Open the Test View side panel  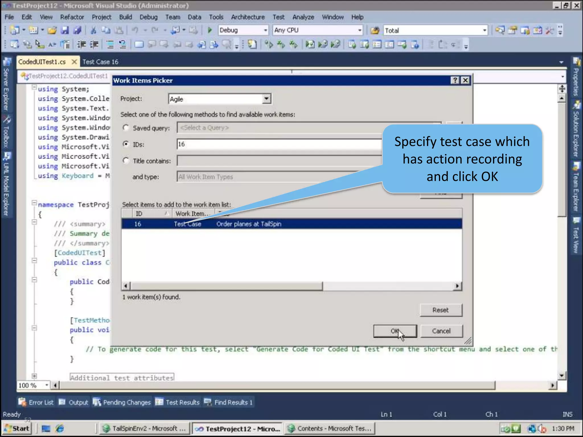tap(576, 236)
